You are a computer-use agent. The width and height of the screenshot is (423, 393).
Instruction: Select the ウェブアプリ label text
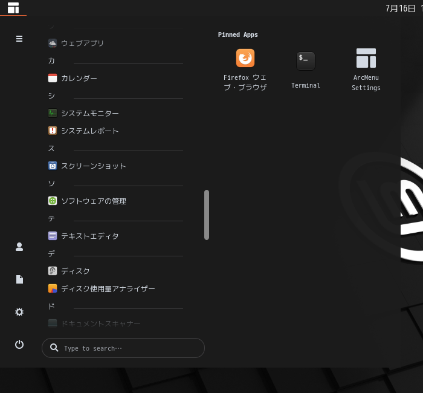point(82,43)
